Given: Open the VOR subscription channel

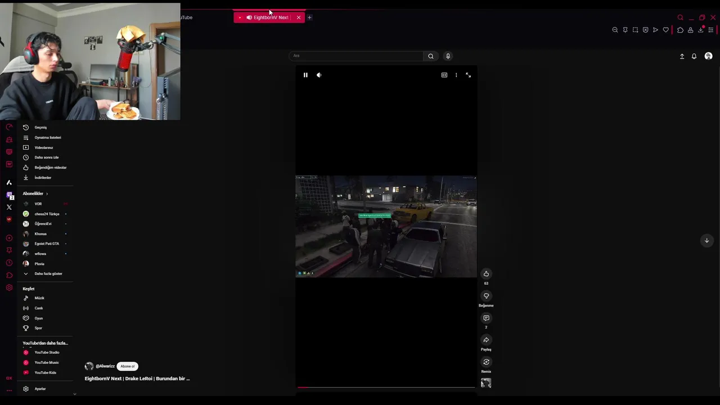Looking at the screenshot, I should 45,204.
